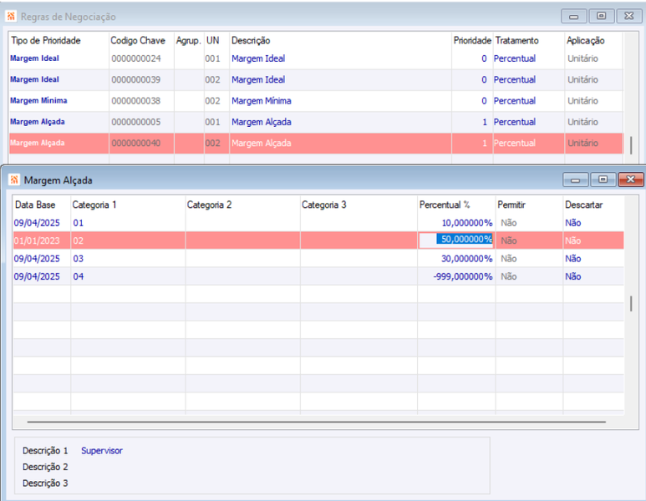Close the Margem Alçada window
The width and height of the screenshot is (646, 501).
[630, 180]
